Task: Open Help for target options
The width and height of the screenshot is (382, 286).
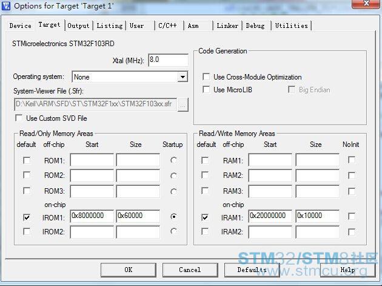Action: point(347,270)
